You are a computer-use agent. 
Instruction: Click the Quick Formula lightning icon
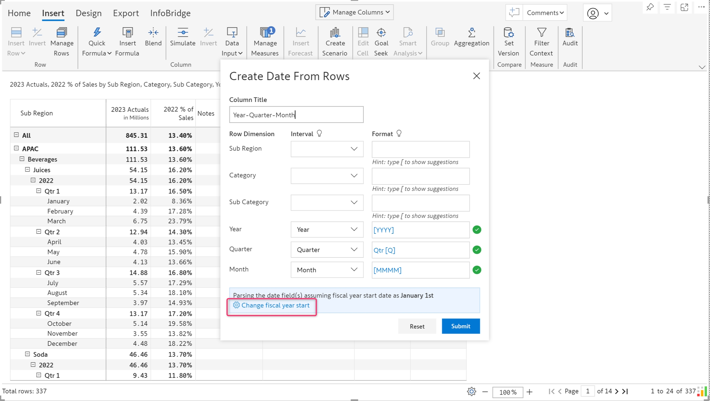(x=97, y=32)
